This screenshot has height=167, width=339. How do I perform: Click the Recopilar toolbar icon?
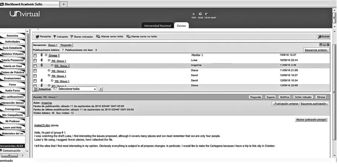tap(37, 37)
